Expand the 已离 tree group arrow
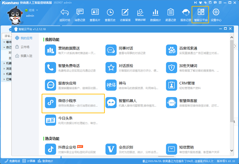The image size is (239, 164). point(4,79)
